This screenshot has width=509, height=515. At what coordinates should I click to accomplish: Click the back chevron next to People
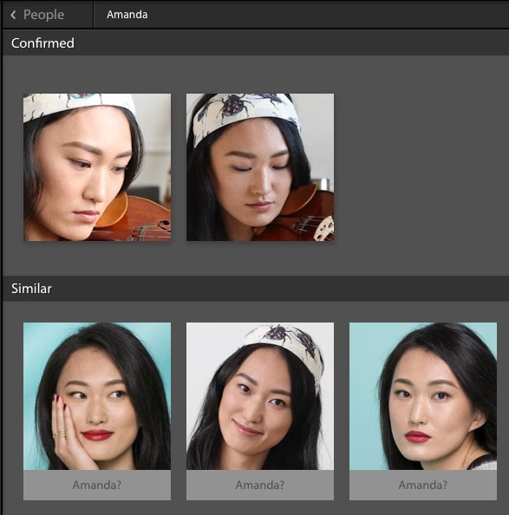click(x=13, y=15)
